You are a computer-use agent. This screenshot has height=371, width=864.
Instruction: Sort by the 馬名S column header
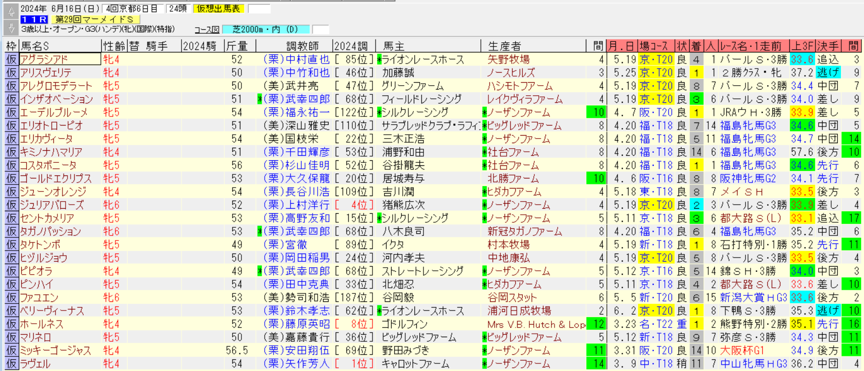tap(60, 46)
